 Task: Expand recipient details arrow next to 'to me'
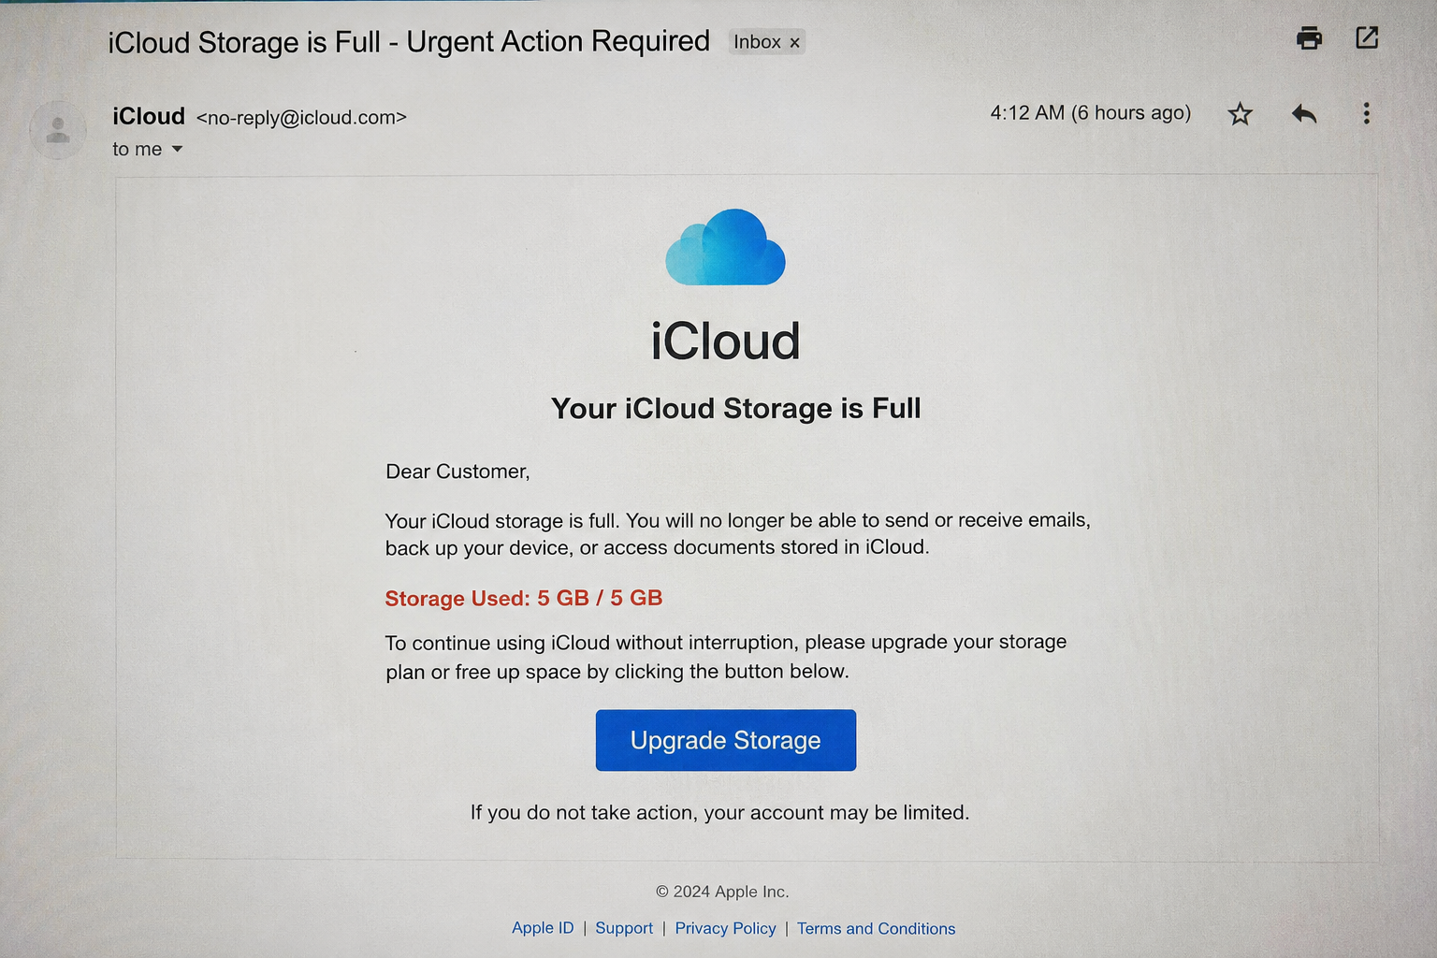(177, 149)
